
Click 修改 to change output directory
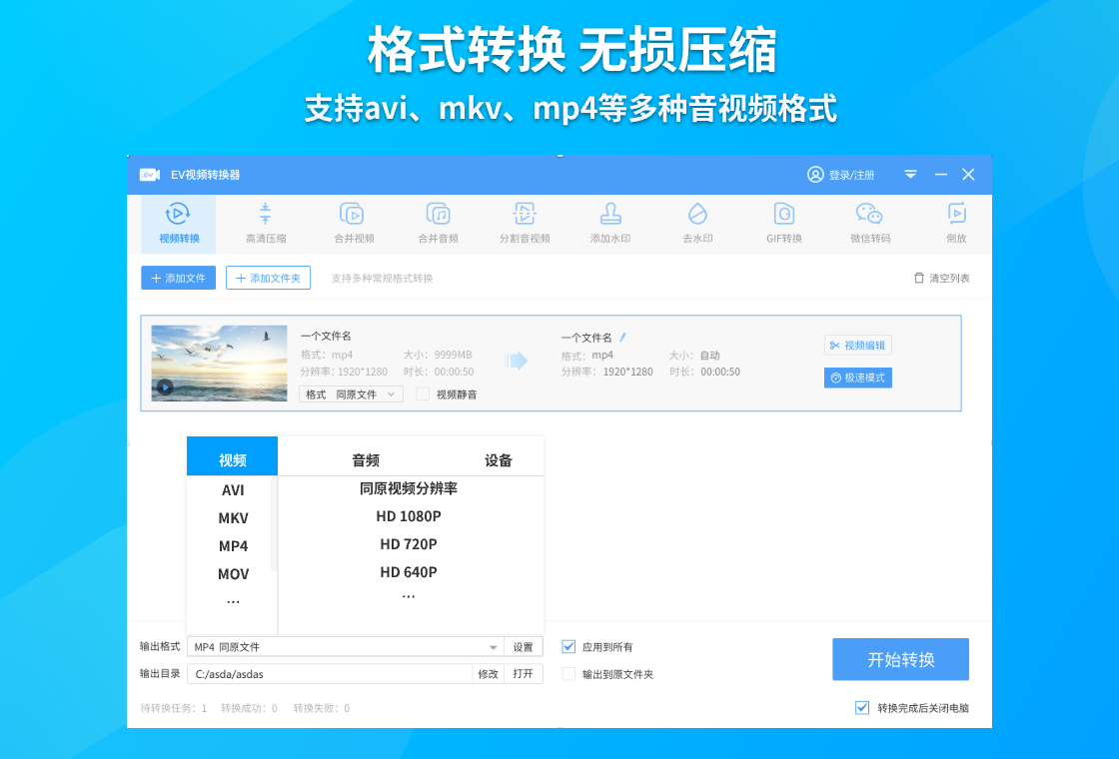(x=489, y=674)
